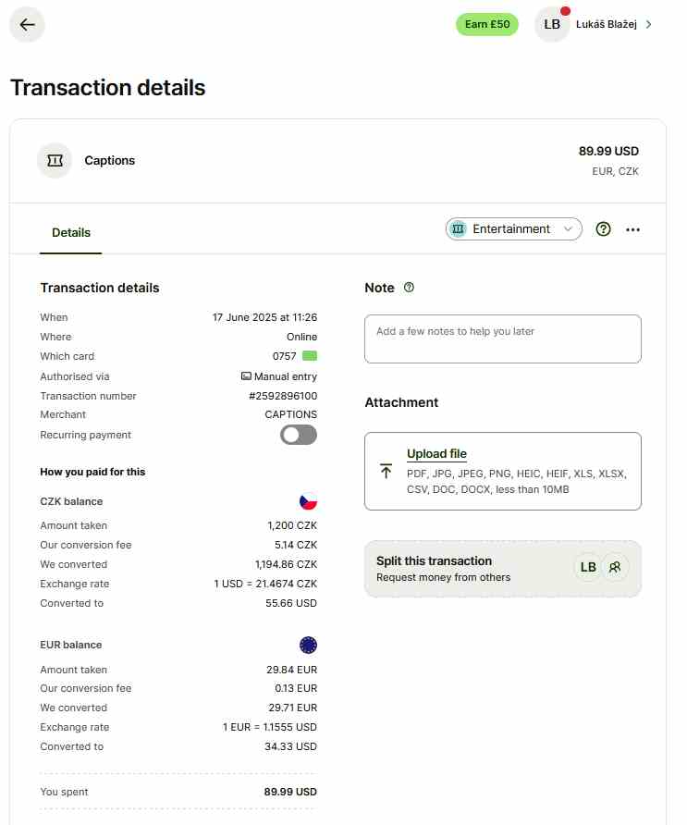Viewport: 687px width, 825px height.
Task: Click the upload arrow icon
Action: click(x=386, y=471)
